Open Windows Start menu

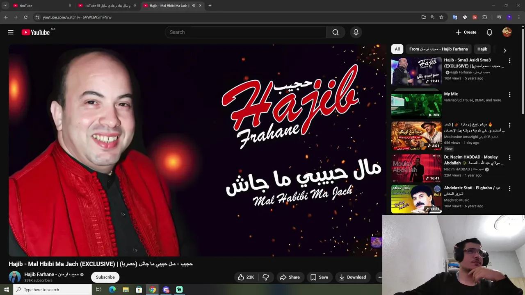6,290
